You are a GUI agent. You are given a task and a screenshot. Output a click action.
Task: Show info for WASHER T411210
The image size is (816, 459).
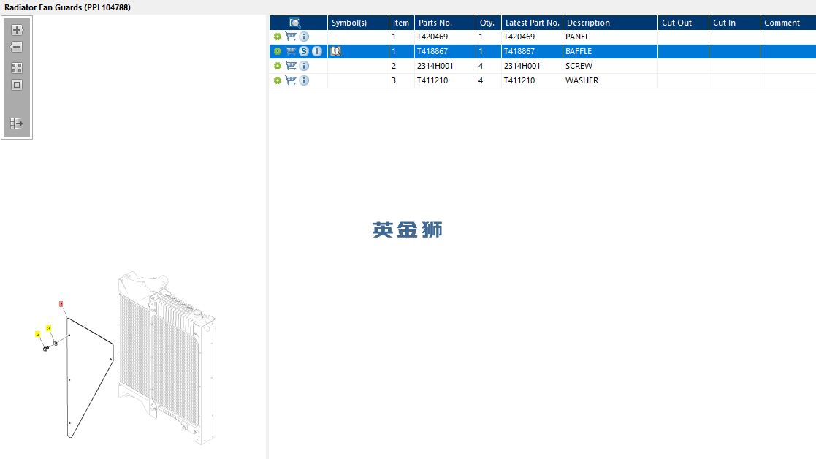[304, 80]
